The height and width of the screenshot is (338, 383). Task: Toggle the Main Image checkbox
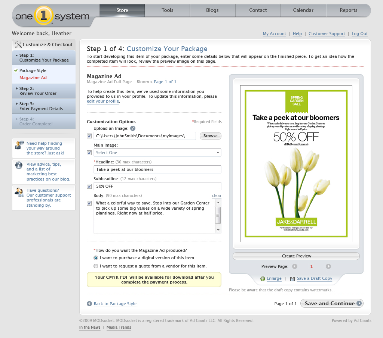coord(89,153)
